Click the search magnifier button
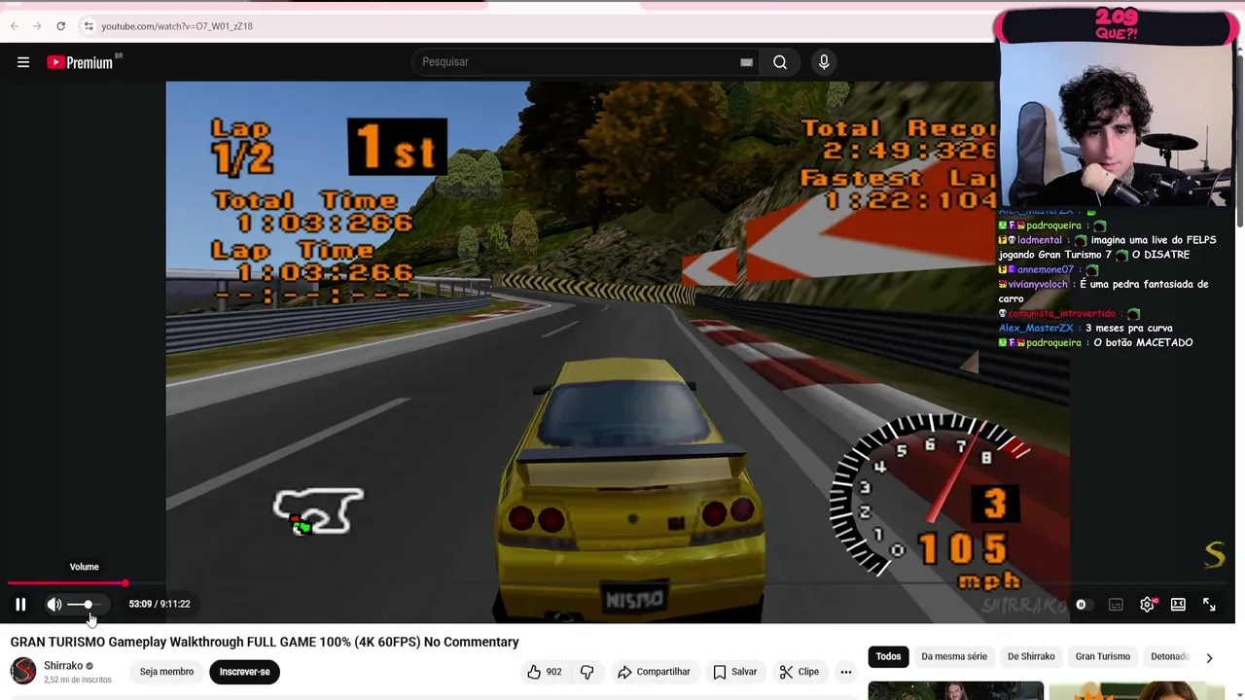This screenshot has height=700, width=1245. [780, 62]
